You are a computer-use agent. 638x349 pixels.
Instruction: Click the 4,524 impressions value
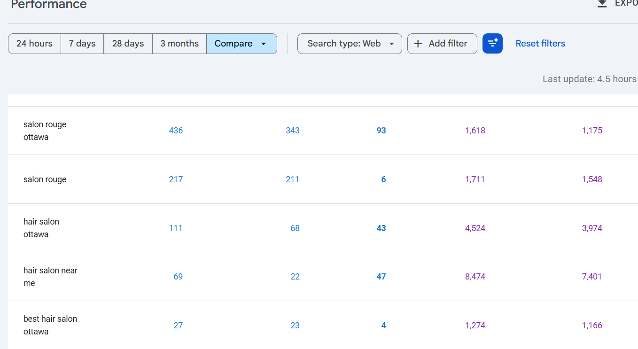[475, 228]
